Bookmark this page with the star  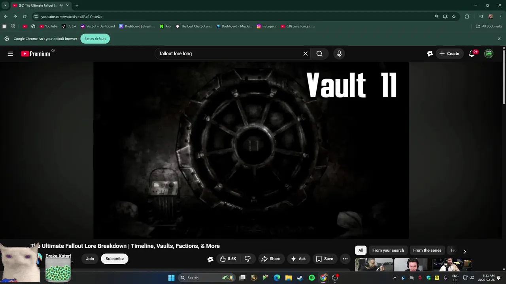point(454,17)
